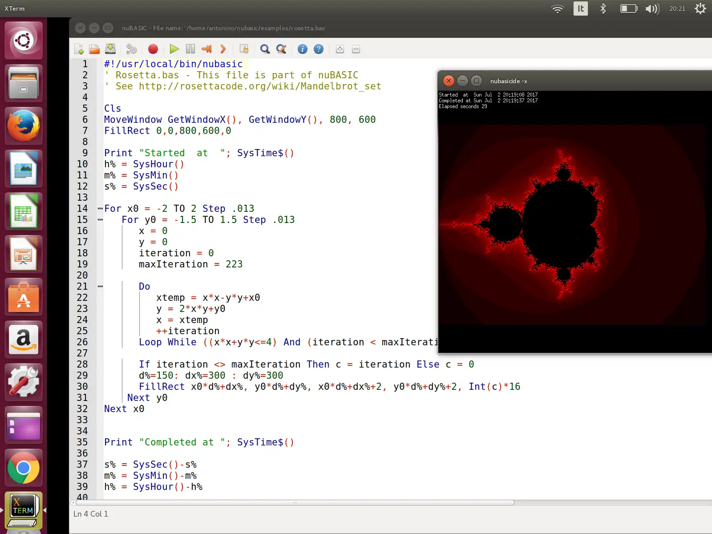Click the New file icon in toolbar
Viewport: 712px width, 534px height.
79,49
